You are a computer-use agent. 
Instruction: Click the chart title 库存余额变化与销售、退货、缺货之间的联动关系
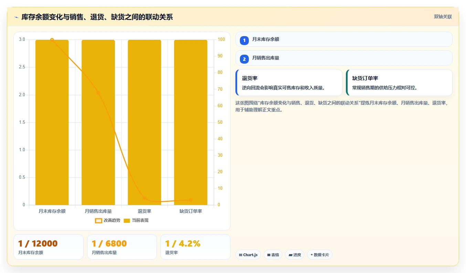97,17
